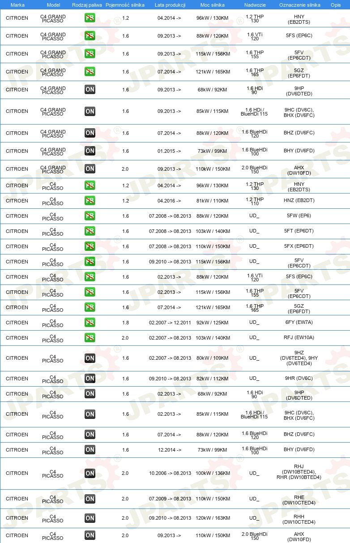This screenshot has height=543, width=350.
Task: Click the power value 80kW / 109KM
Action: [x=213, y=358]
